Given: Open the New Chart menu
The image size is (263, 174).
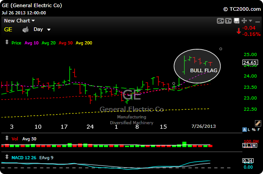Looking at the screenshot, I should pos(19,21).
